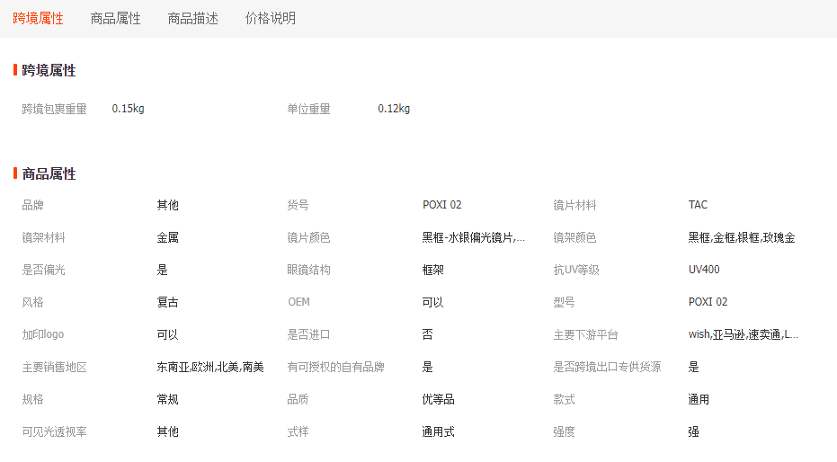Switch to the 跨境属性 tab

(x=38, y=18)
